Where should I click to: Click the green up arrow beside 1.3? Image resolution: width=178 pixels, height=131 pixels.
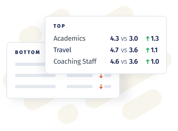(147, 39)
